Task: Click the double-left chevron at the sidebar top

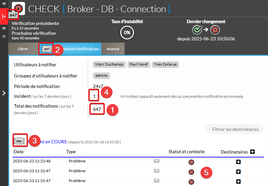Action: 4,4
